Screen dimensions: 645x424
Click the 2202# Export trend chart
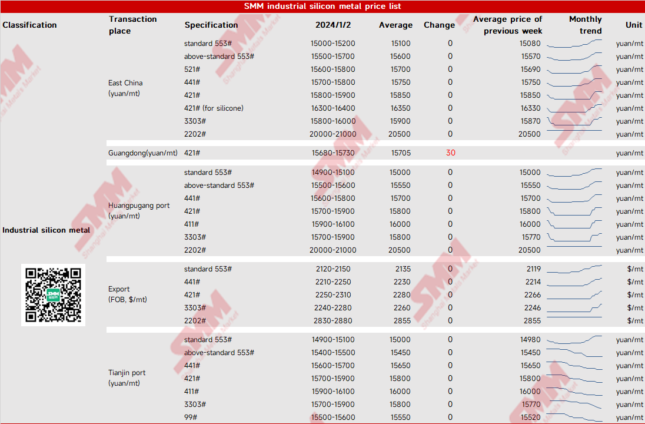[x=574, y=320]
